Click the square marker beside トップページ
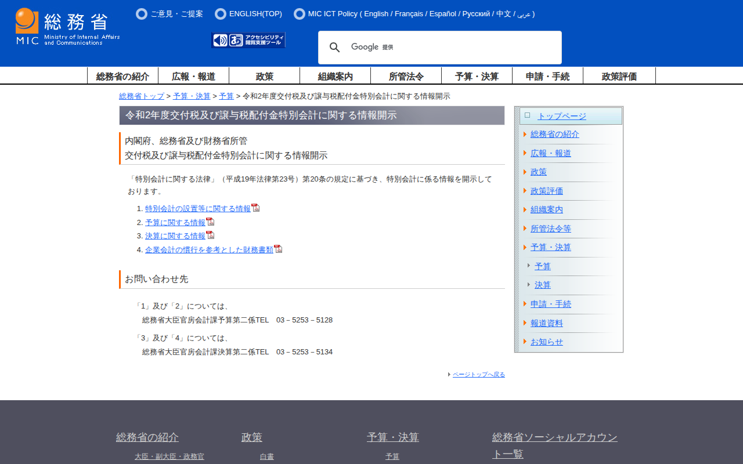The width and height of the screenshot is (743, 464). pos(527,115)
